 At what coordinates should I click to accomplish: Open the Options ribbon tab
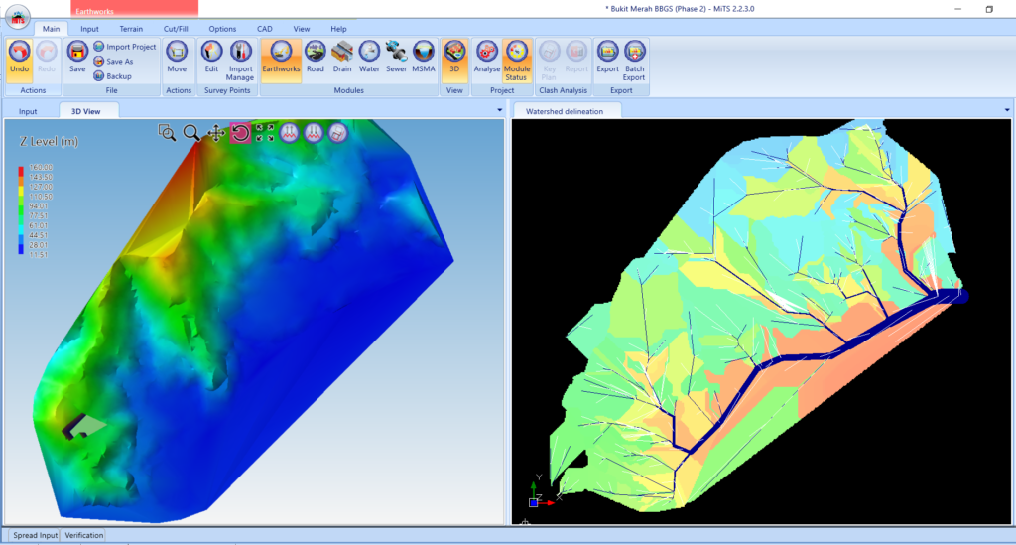[222, 29]
